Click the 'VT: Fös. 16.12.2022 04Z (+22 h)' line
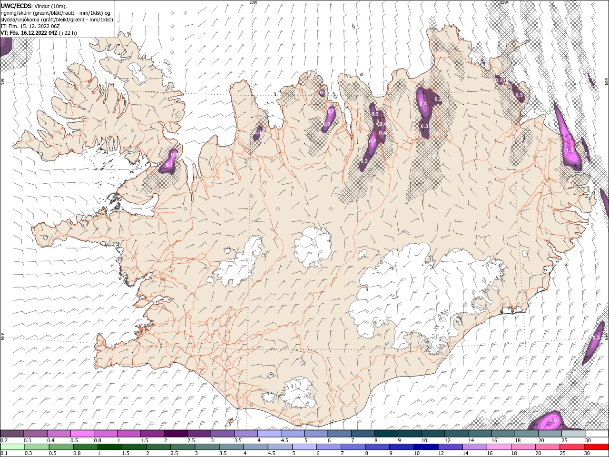This screenshot has width=609, height=457. [39, 33]
